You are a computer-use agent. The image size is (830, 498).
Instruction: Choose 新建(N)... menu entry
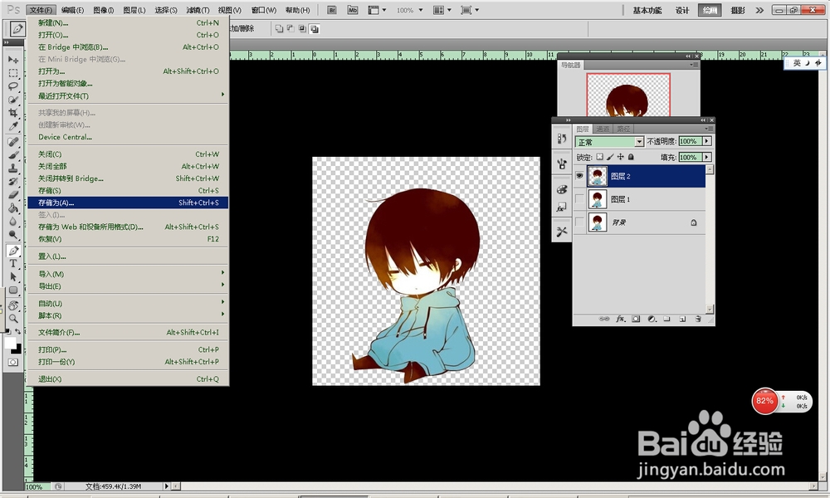click(128, 22)
